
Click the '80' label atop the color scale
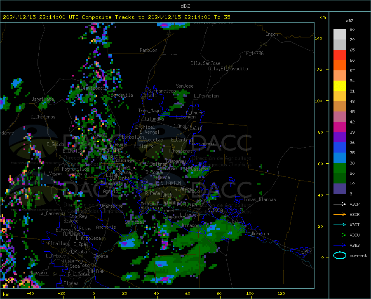352,30
